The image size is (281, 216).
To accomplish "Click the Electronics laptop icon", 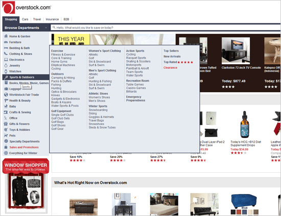I will coord(6,60).
